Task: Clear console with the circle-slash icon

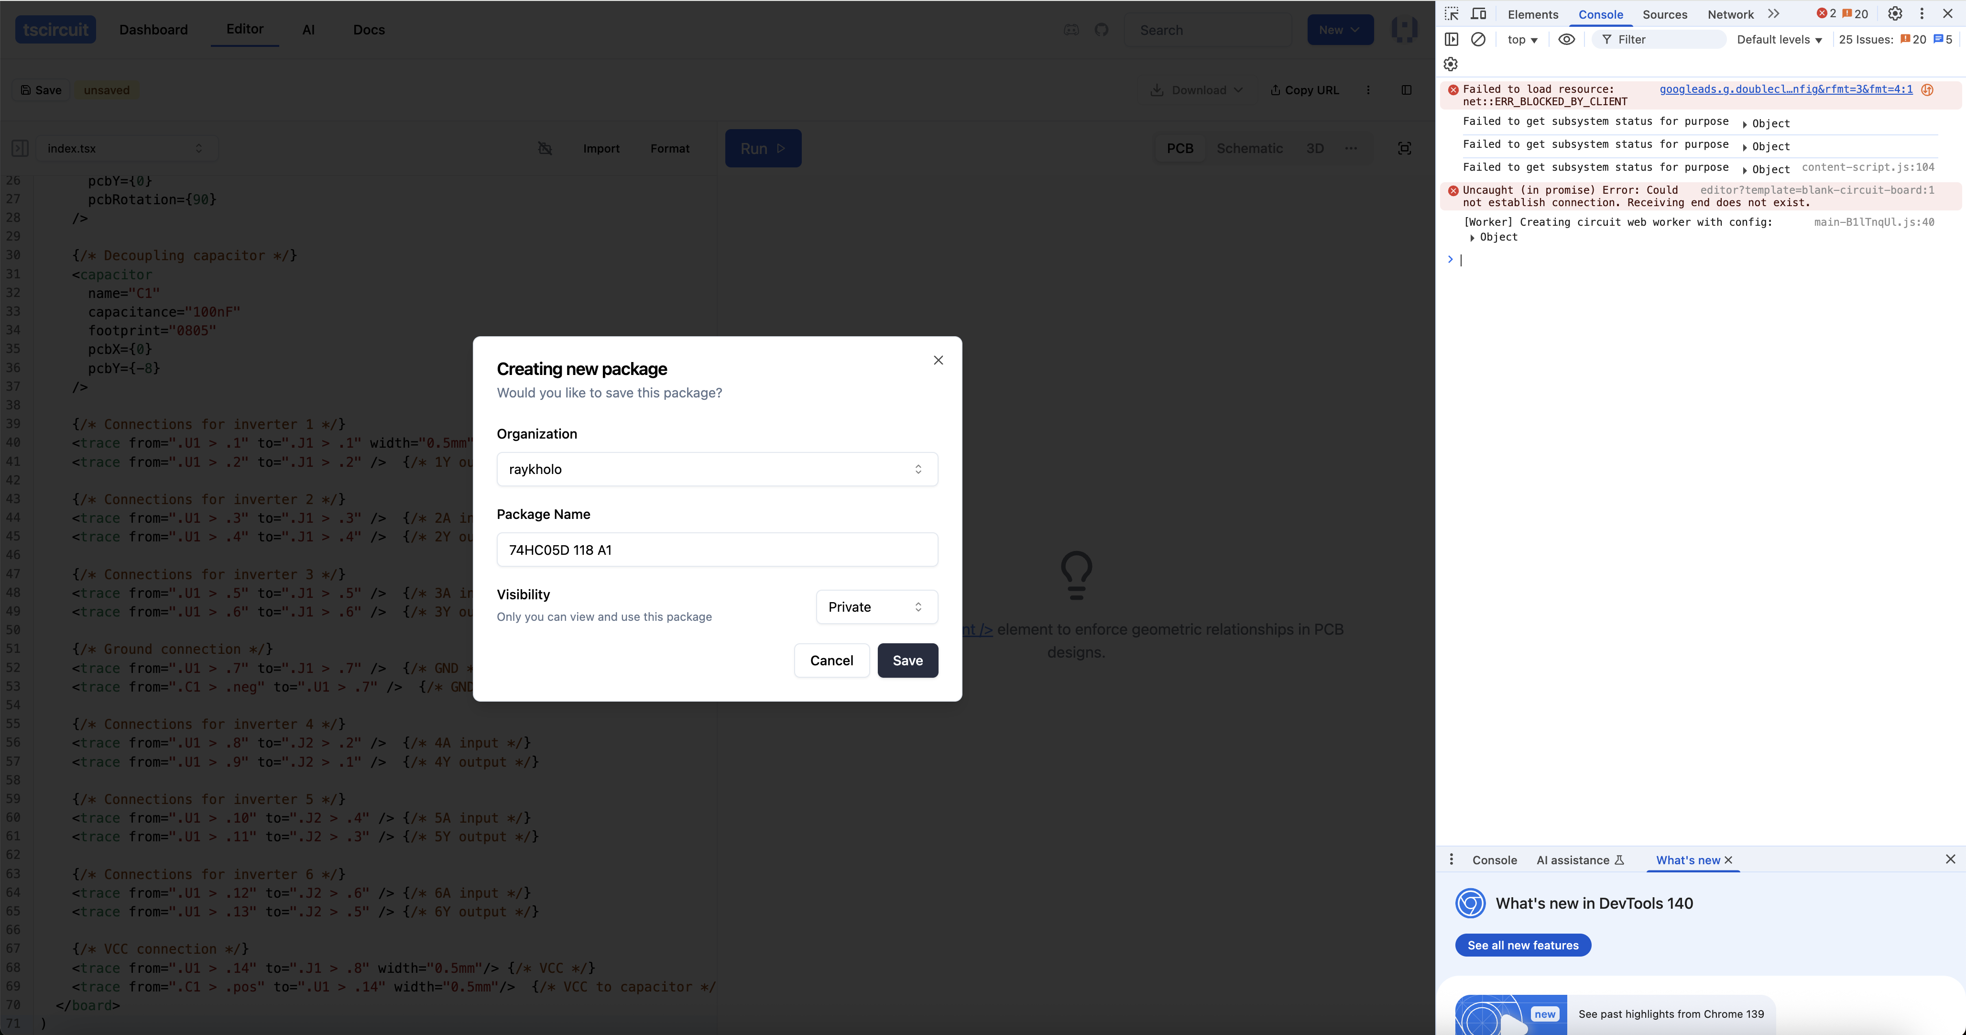Action: [1478, 39]
